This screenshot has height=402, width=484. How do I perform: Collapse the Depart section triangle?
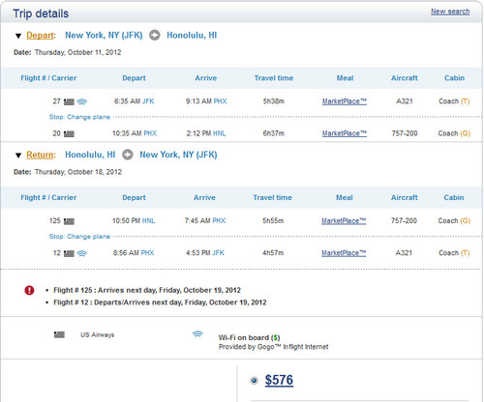(x=18, y=36)
